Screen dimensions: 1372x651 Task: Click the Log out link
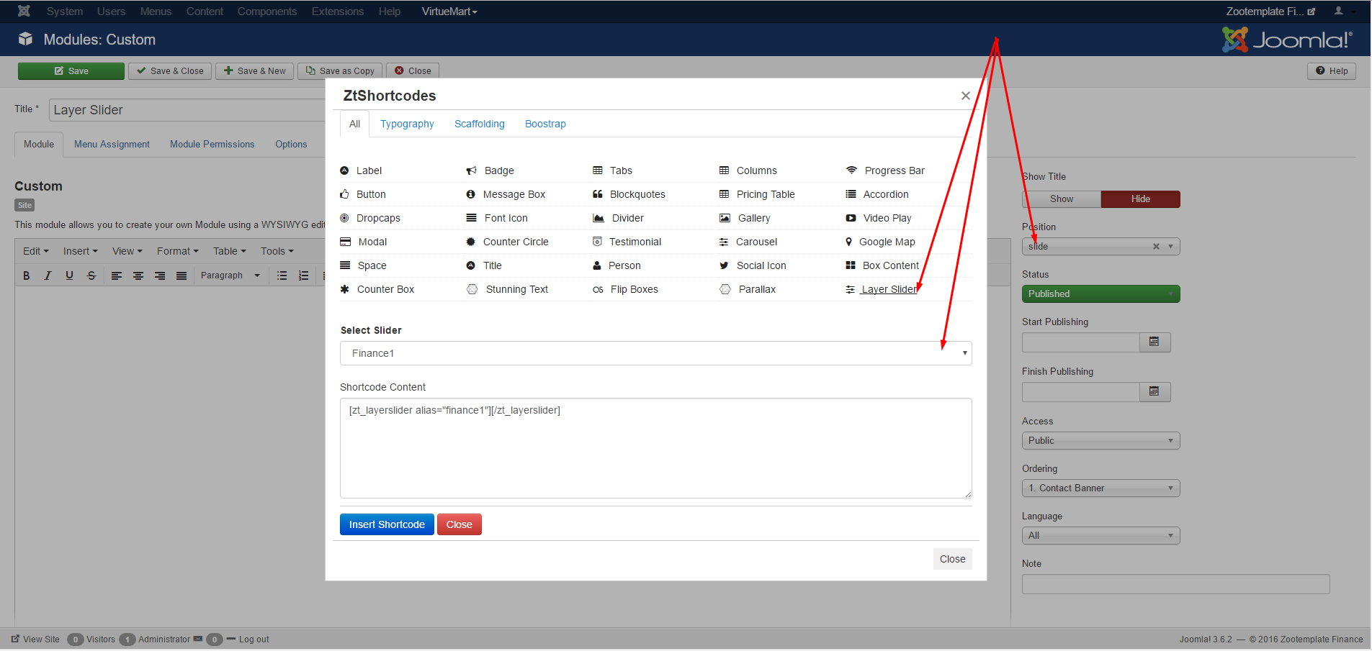(x=248, y=639)
